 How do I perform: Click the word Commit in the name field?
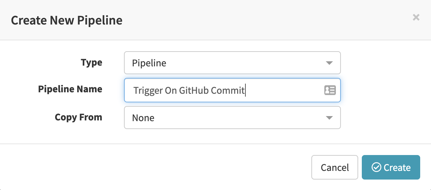pyautogui.click(x=228, y=90)
